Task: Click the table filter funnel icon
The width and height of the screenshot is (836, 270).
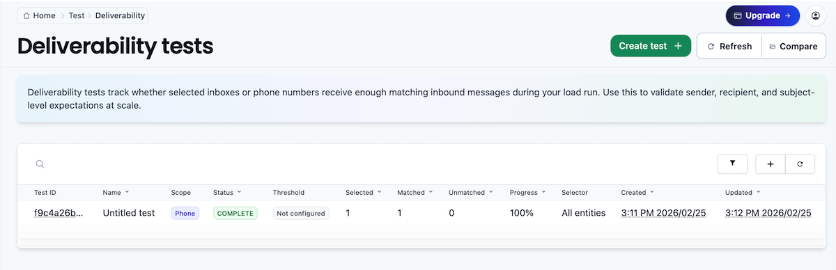Action: click(733, 164)
